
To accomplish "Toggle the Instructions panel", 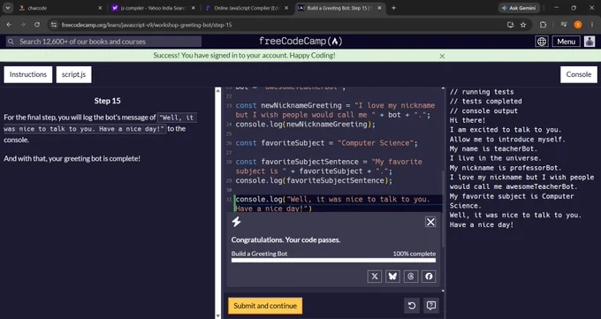I will click(28, 74).
